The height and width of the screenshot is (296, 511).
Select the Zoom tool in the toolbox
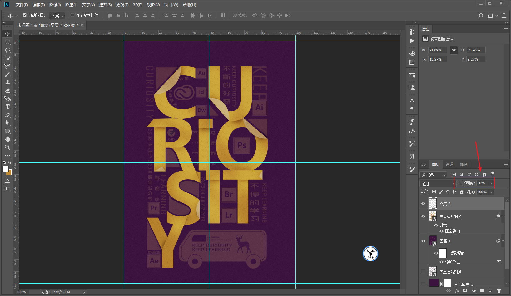click(7, 147)
